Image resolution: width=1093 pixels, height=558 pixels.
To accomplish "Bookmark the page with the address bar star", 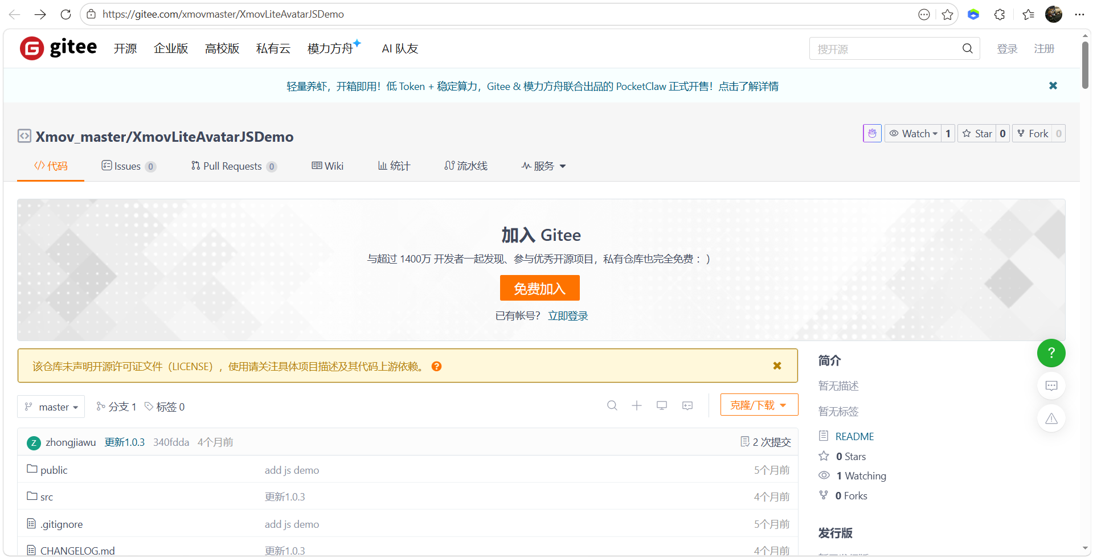I will click(947, 14).
